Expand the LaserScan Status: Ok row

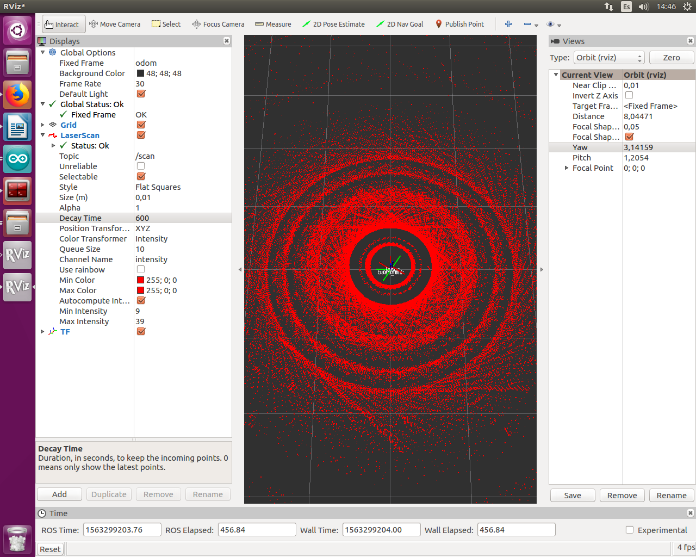pyautogui.click(x=53, y=145)
